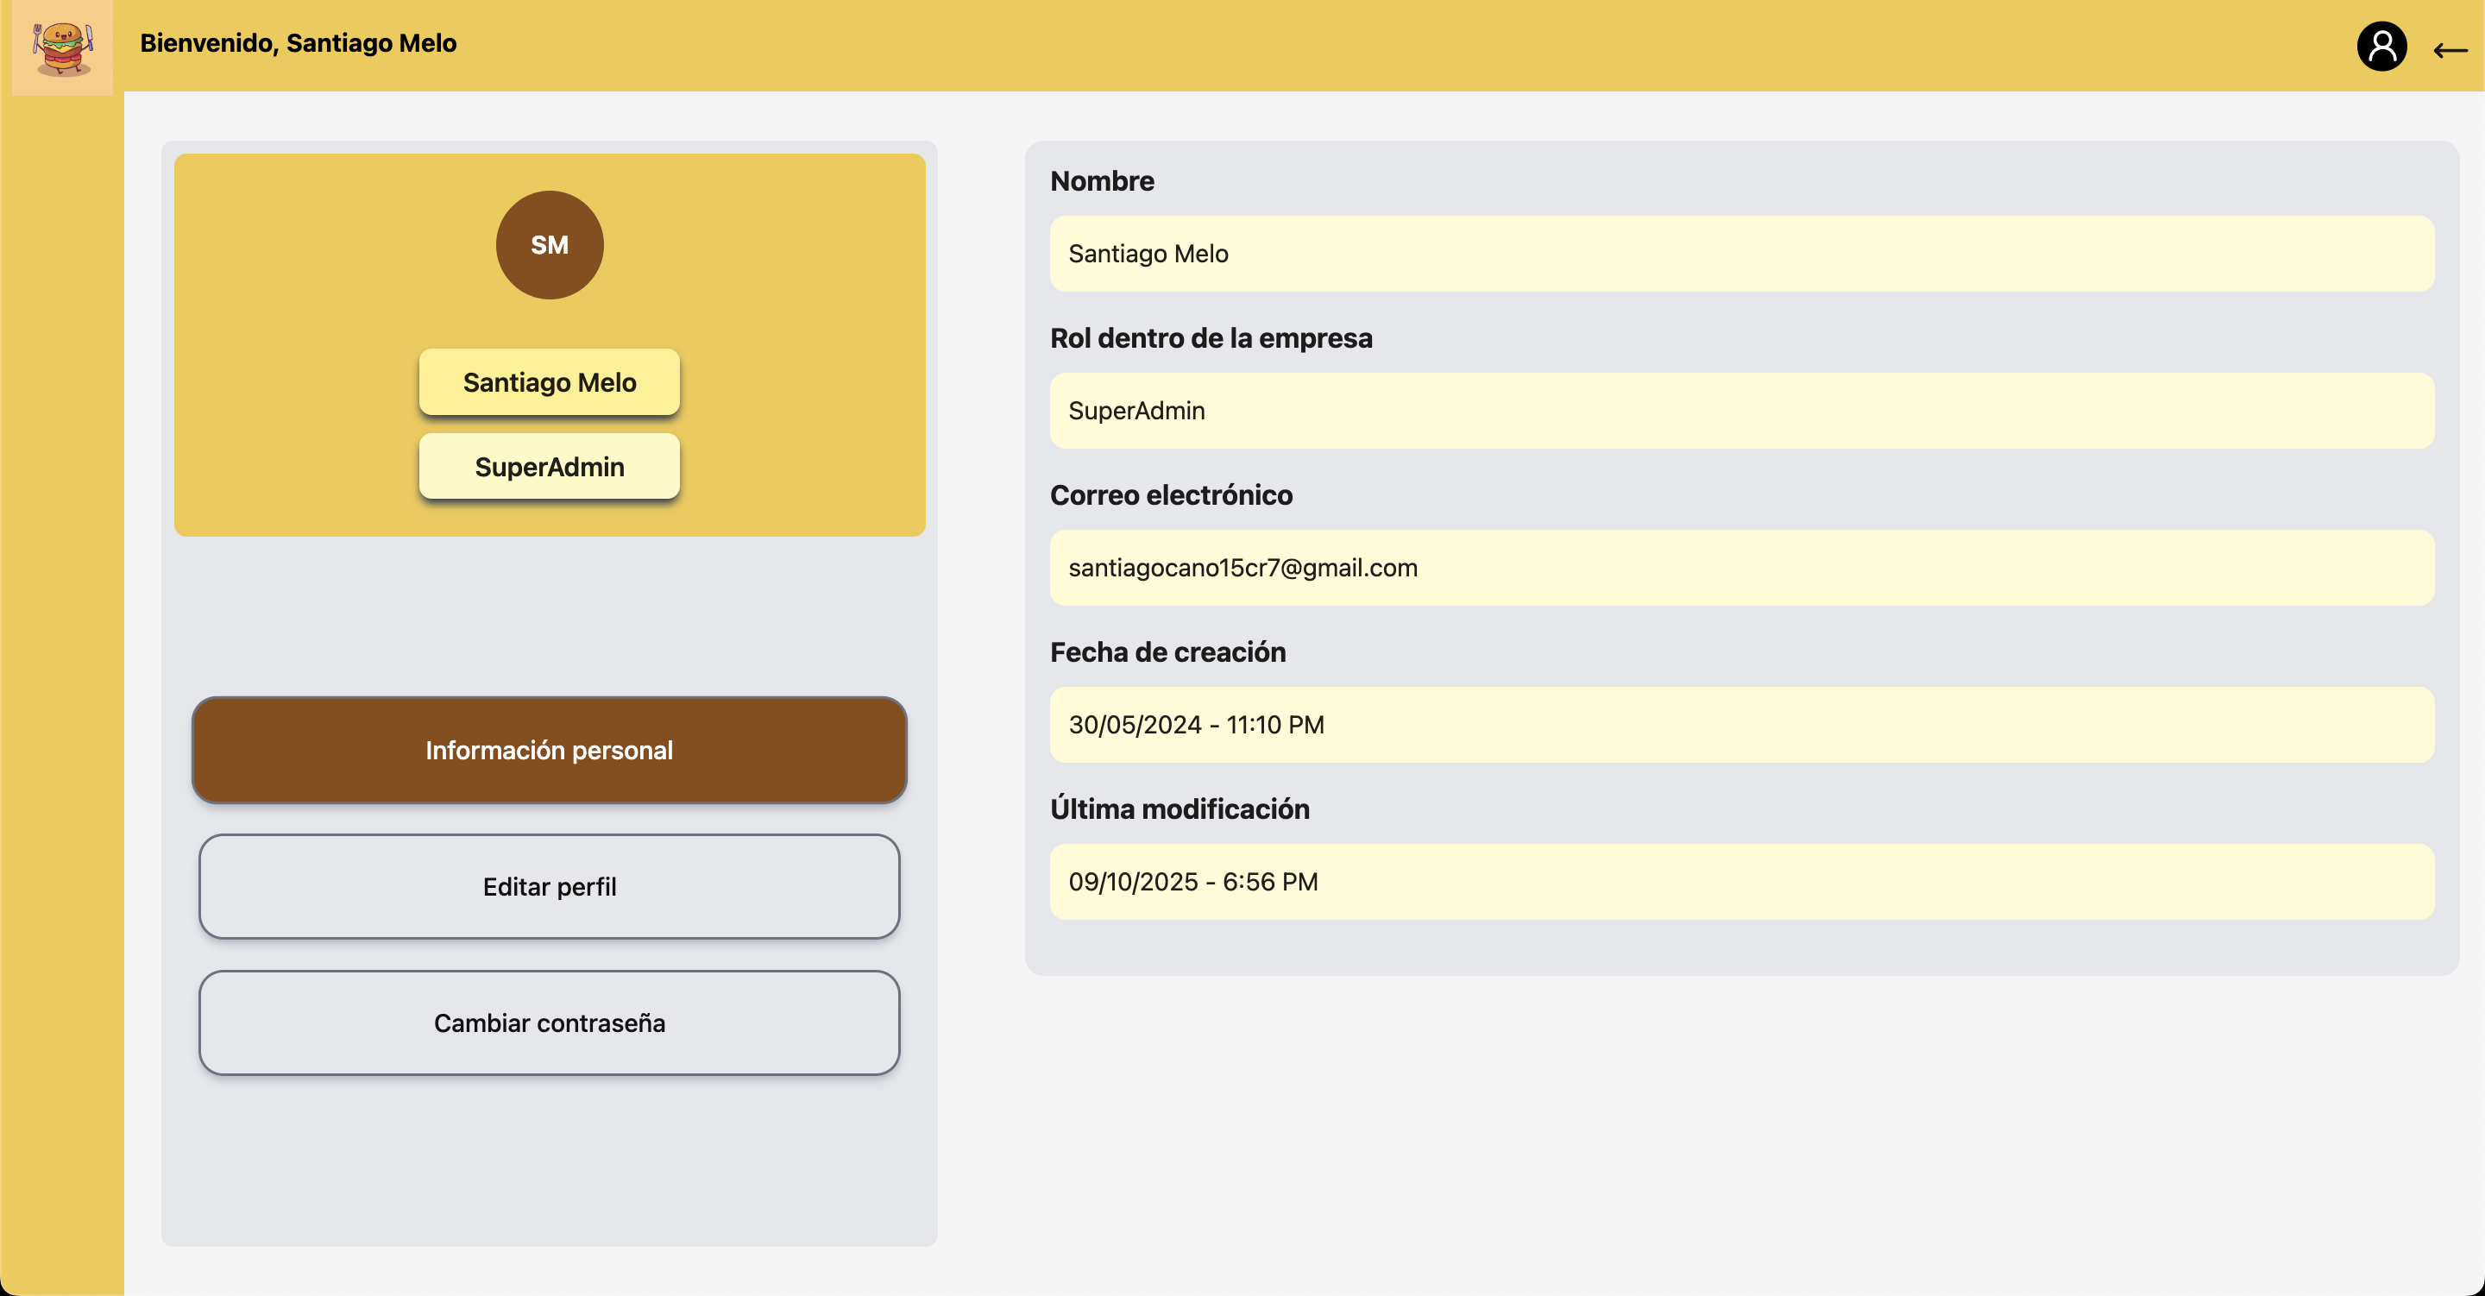Image resolution: width=2485 pixels, height=1296 pixels.
Task: Click the Correo electrónico field
Action: [1741, 568]
